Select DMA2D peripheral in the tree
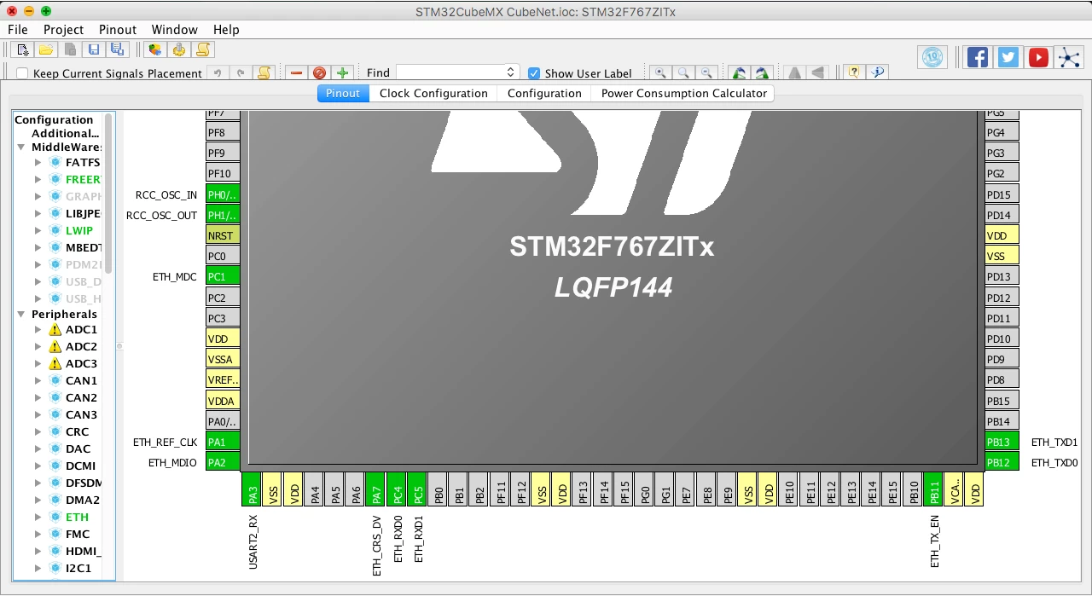The width and height of the screenshot is (1092, 596). tap(83, 500)
